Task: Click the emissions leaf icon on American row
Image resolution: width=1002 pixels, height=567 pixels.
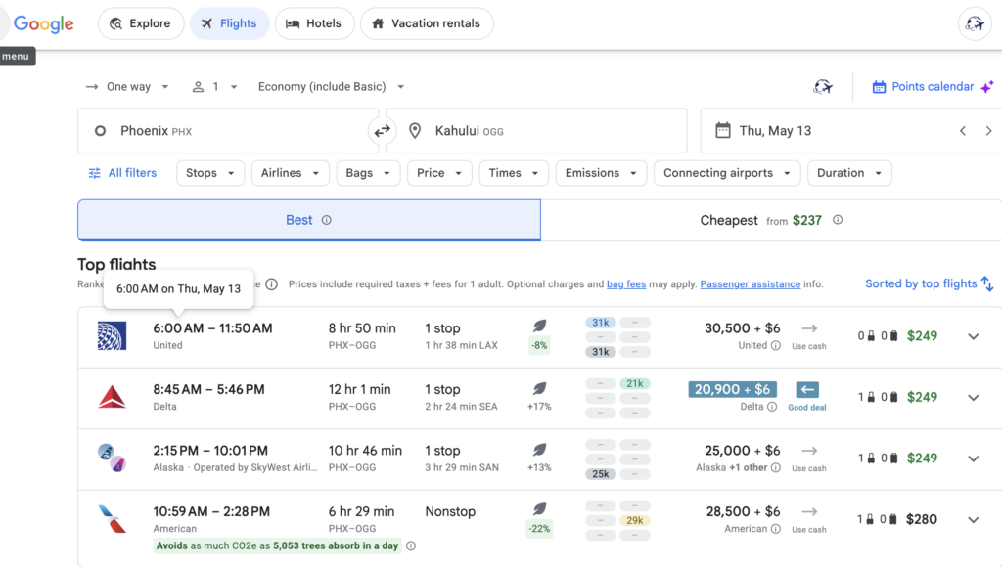Action: 539,509
